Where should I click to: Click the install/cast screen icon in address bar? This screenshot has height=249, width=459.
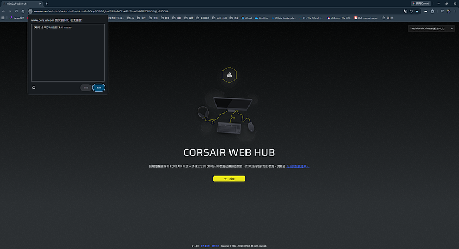click(x=411, y=11)
